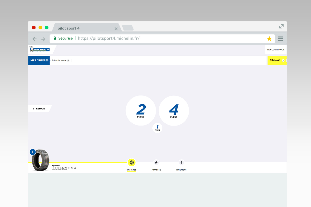The image size is (311, 207).
Task: Bookmark page with the star icon
Action: [269, 39]
